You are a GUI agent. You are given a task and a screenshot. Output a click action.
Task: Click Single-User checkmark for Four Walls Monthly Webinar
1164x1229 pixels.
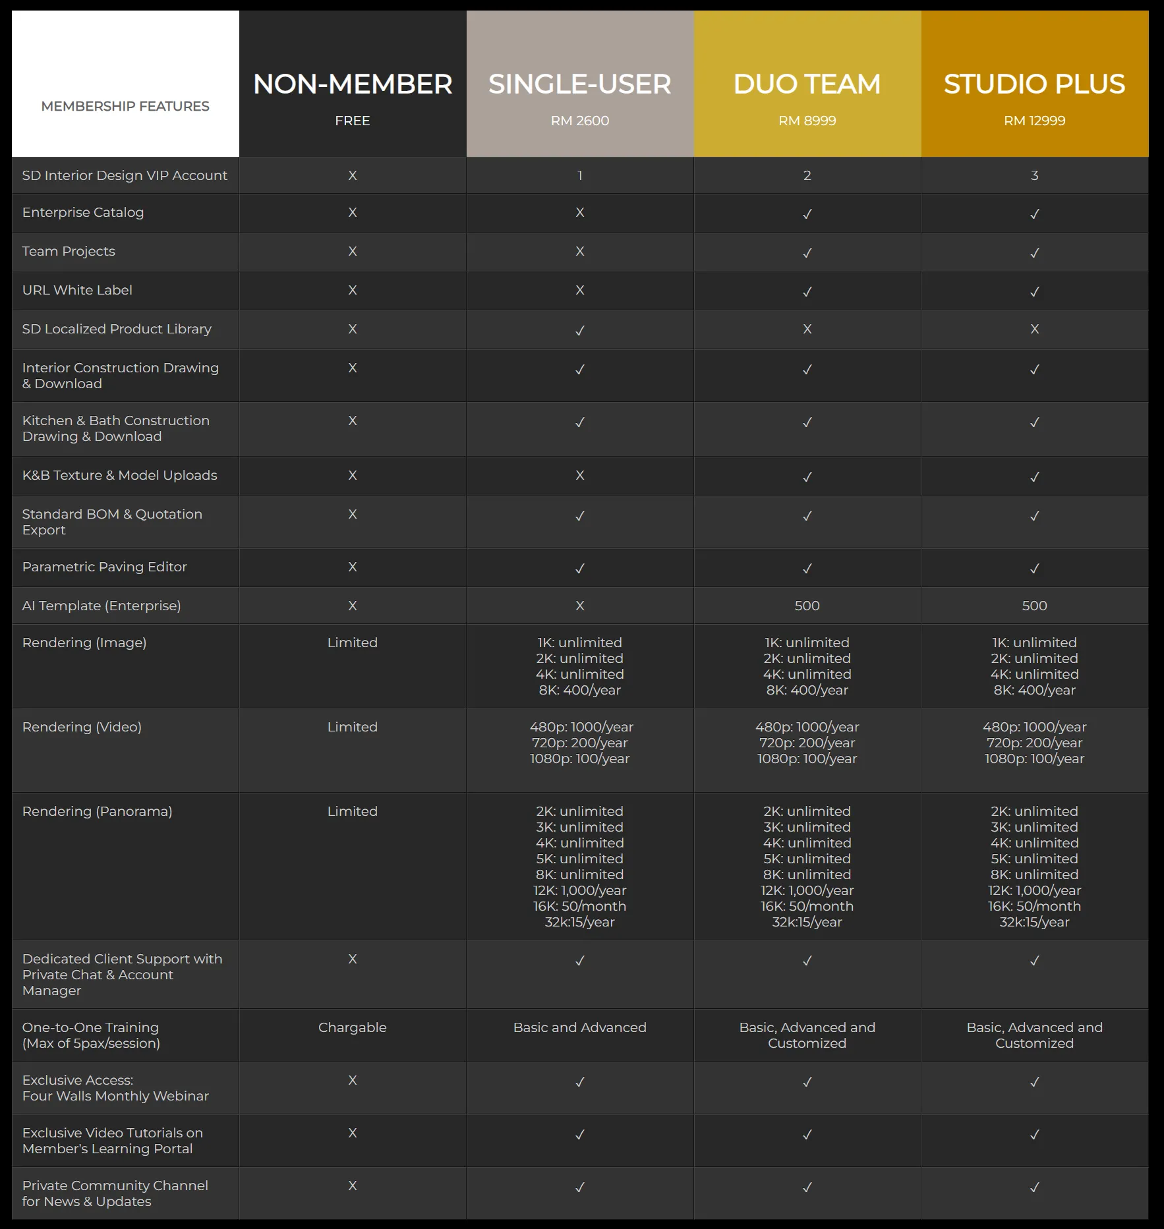[579, 1082]
